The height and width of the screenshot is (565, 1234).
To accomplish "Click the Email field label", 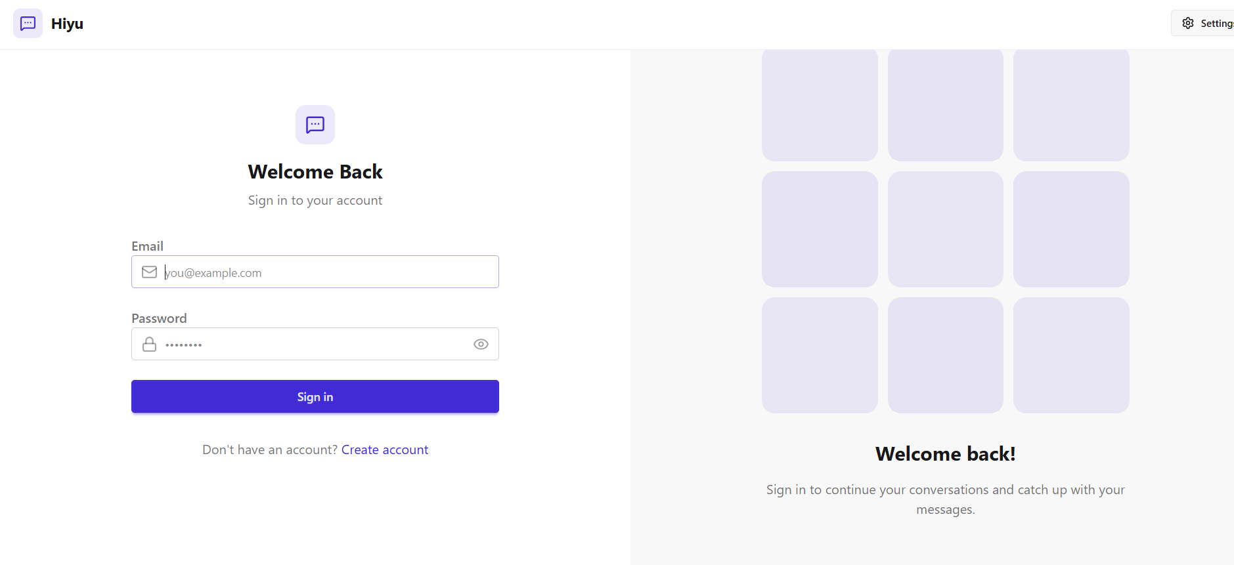I will (x=147, y=245).
